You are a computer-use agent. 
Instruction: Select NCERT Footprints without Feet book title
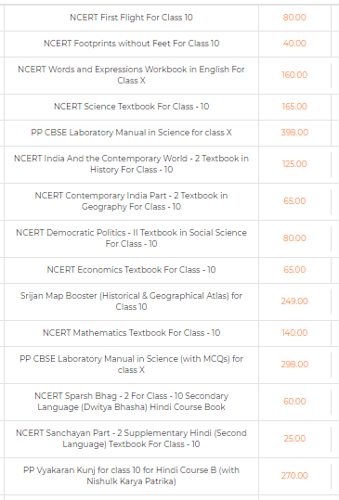[x=131, y=44]
